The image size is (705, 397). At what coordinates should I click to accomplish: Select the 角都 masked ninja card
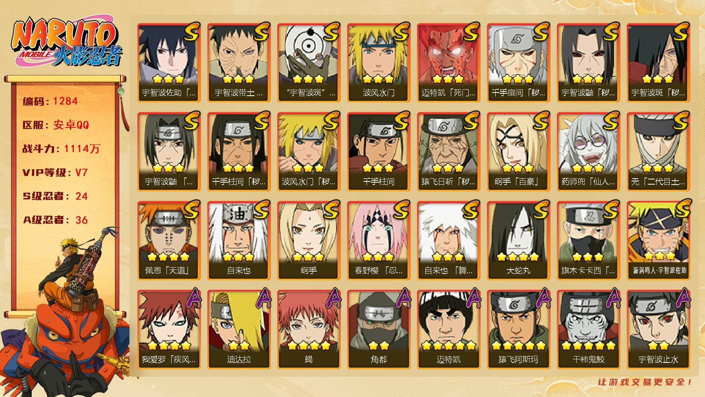coord(378,329)
